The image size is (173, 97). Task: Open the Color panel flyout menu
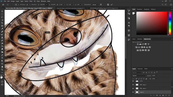172,9
